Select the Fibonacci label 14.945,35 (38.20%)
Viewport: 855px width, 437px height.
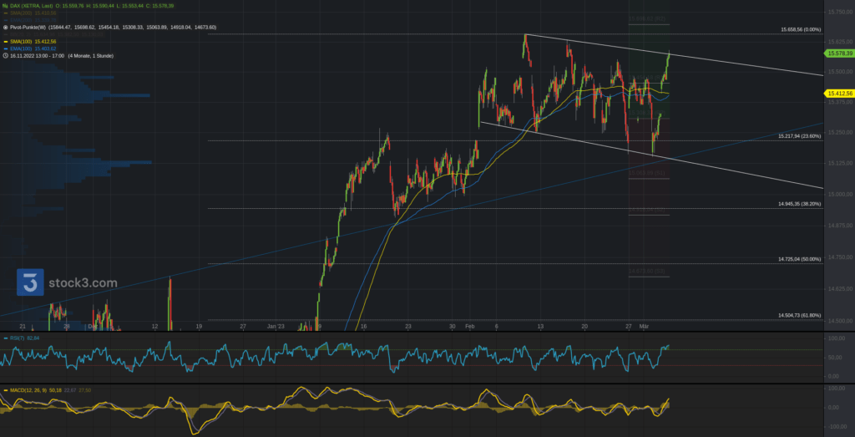(799, 204)
